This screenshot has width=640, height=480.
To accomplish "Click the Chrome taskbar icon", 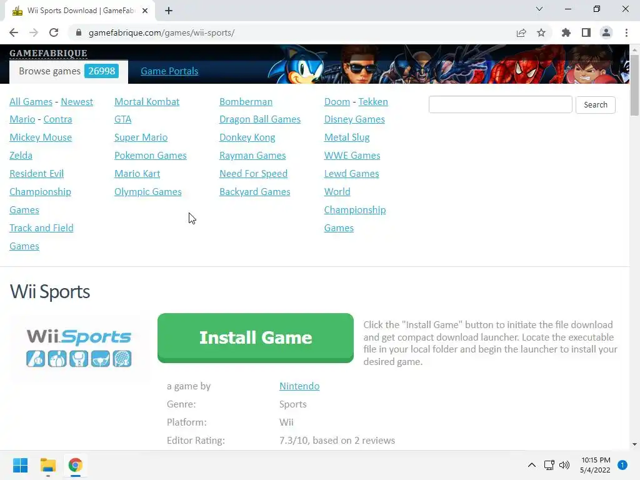I will pos(76,465).
